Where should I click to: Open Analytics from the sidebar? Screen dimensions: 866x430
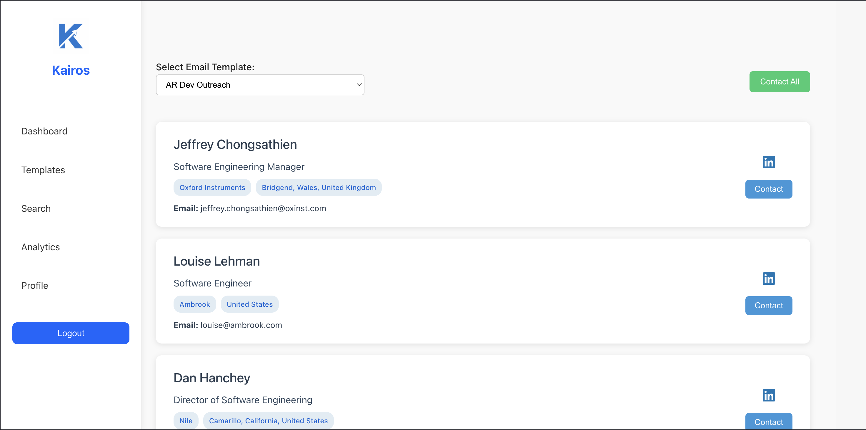[x=41, y=247]
